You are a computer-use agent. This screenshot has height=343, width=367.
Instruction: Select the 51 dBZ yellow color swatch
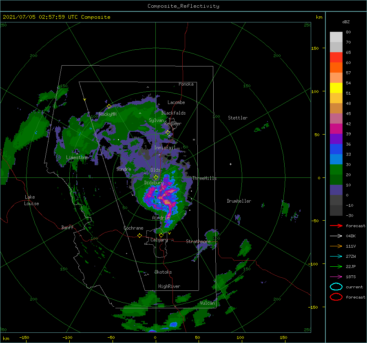[x=336, y=88]
